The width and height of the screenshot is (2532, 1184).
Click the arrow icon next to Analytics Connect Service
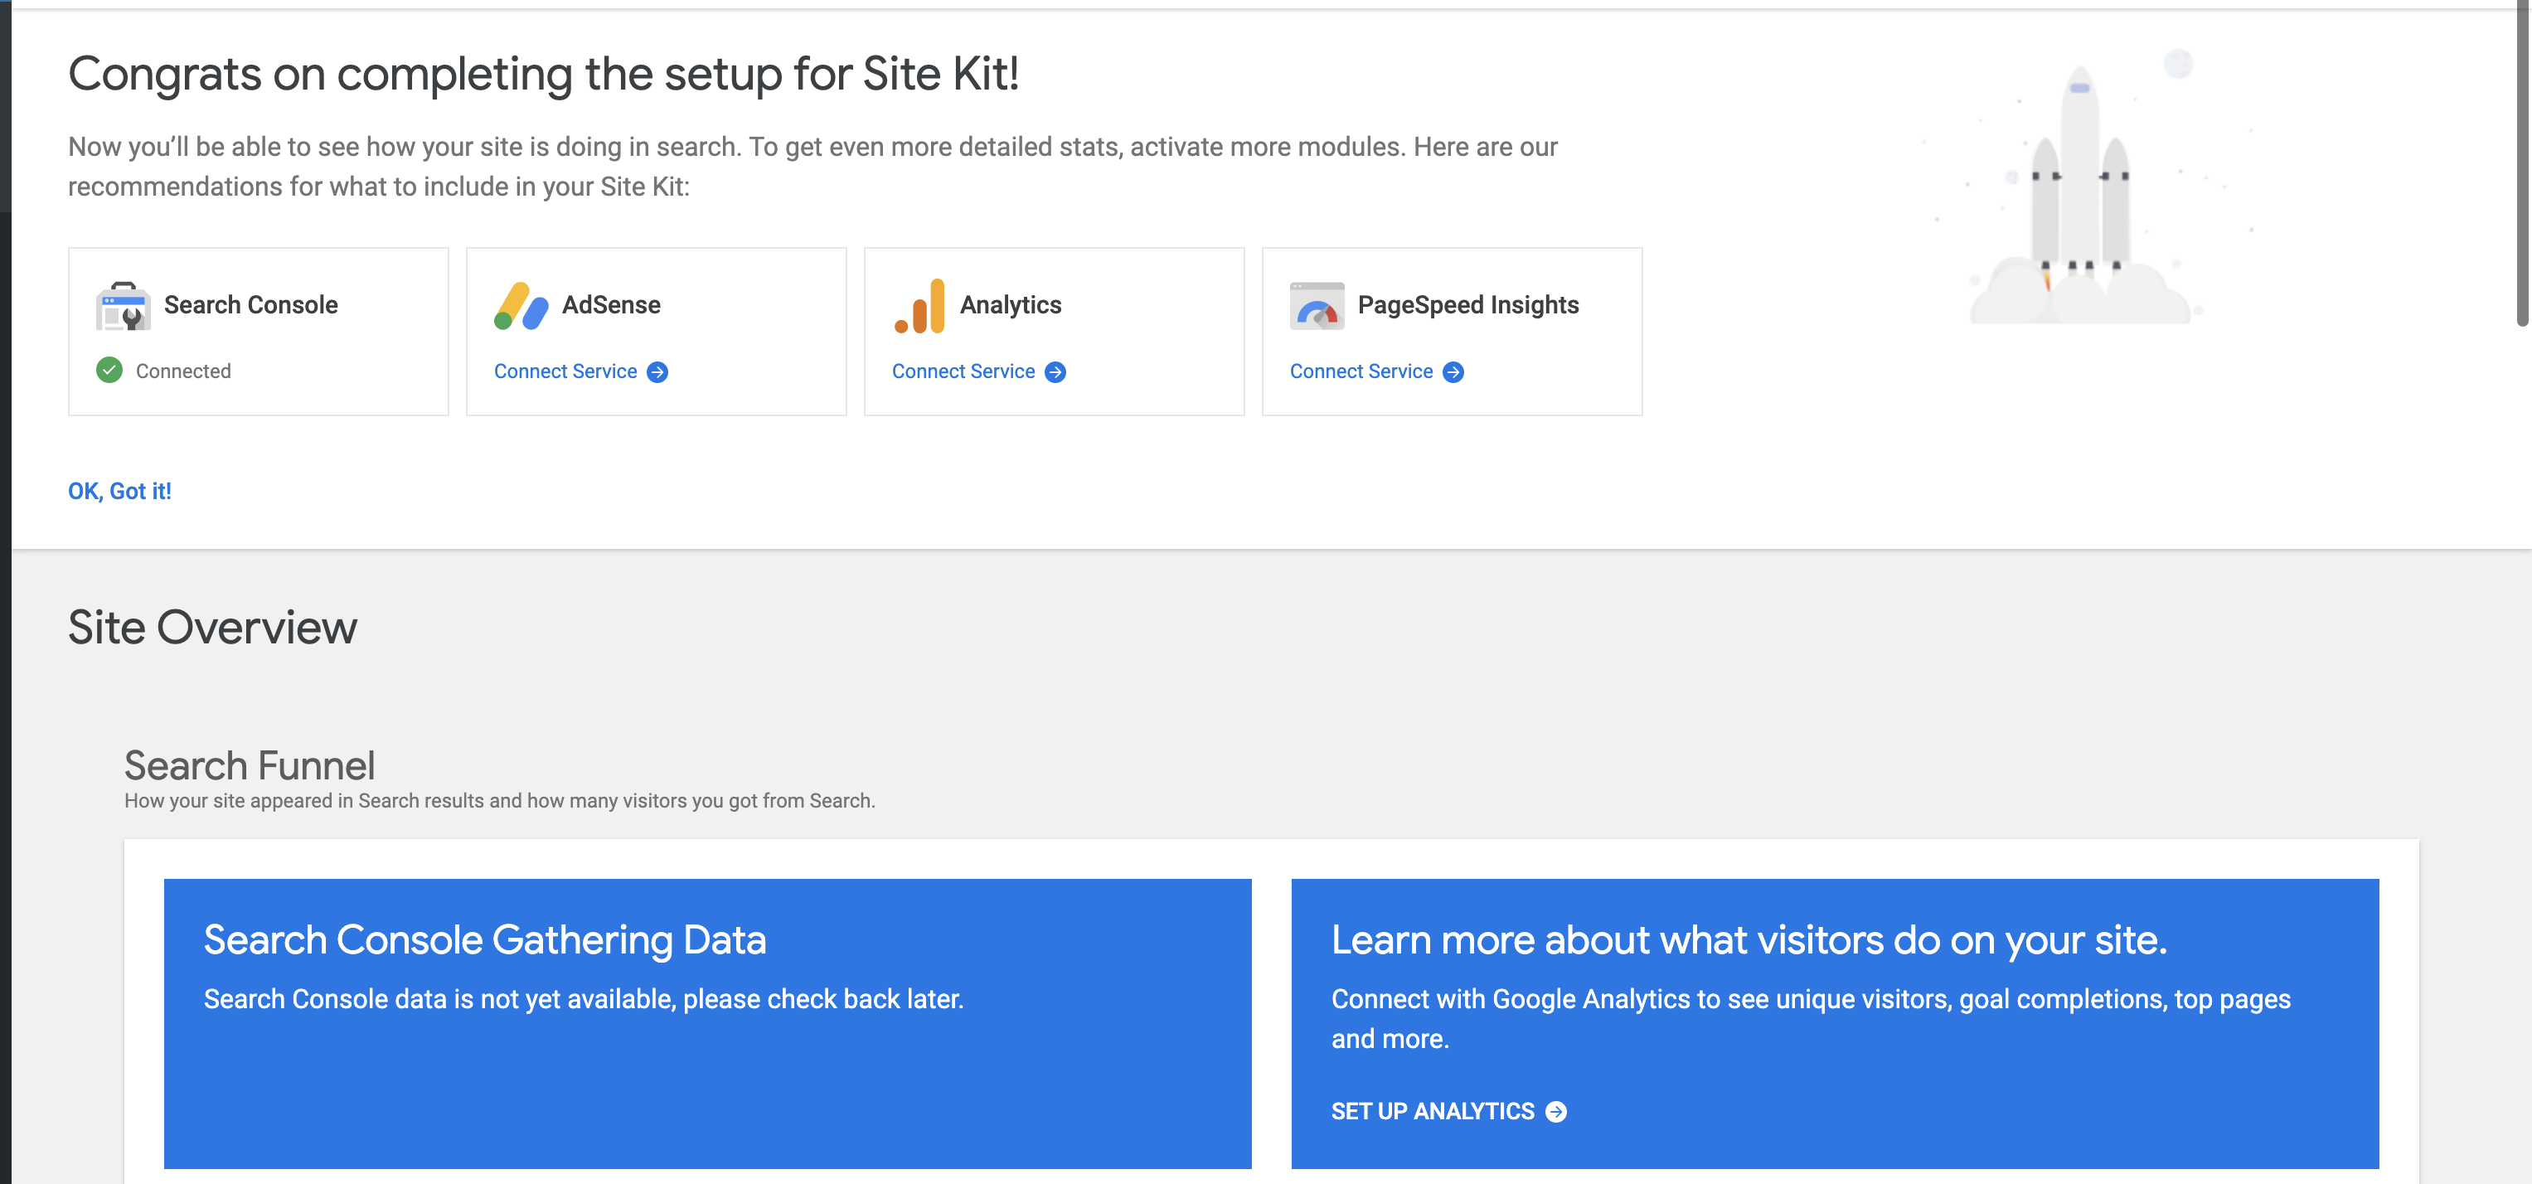click(x=1055, y=371)
